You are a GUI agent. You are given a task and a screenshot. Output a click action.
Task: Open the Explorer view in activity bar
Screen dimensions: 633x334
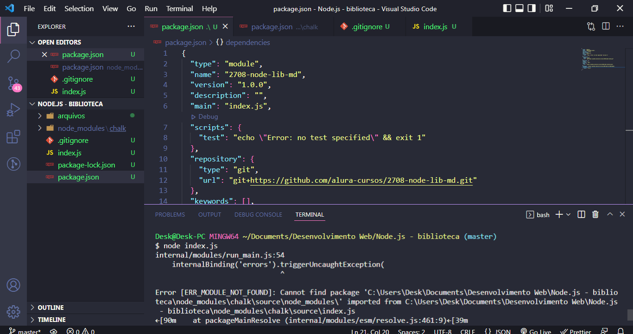coord(13,30)
